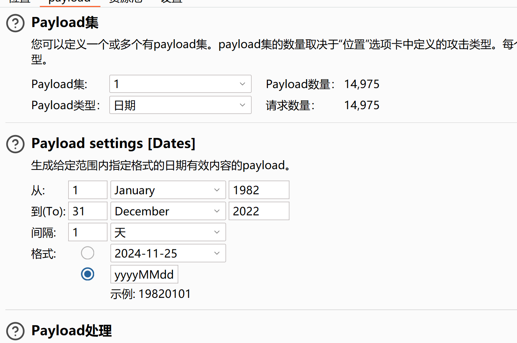This screenshot has height=343, width=517.
Task: Click the Payload settings [Dates] heading
Action: [x=113, y=143]
